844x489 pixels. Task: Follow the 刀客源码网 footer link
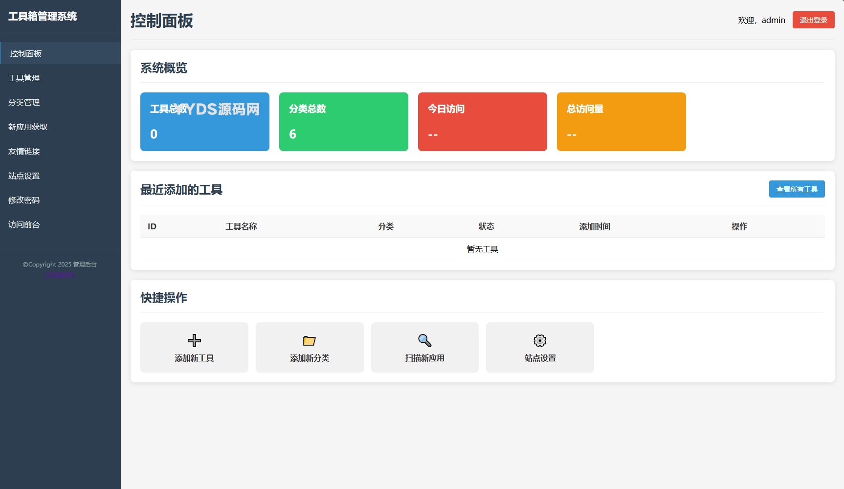pyautogui.click(x=60, y=274)
